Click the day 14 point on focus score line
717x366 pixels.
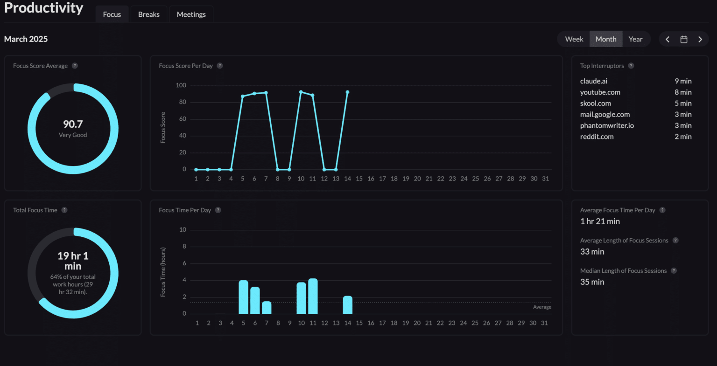pyautogui.click(x=347, y=92)
